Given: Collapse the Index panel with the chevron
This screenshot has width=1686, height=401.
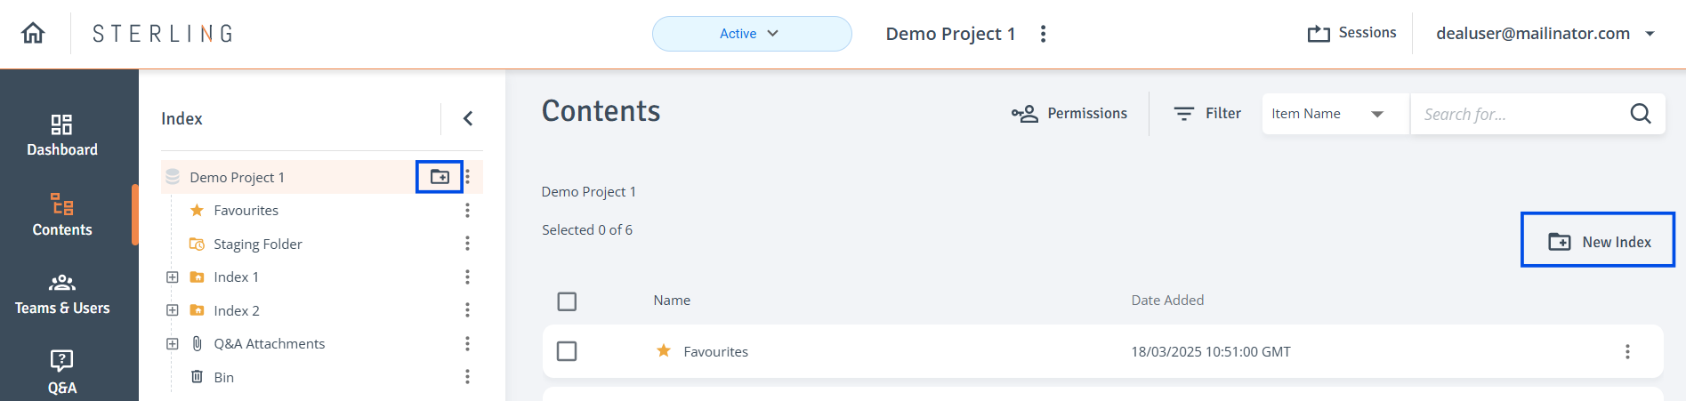Looking at the screenshot, I should point(468,118).
